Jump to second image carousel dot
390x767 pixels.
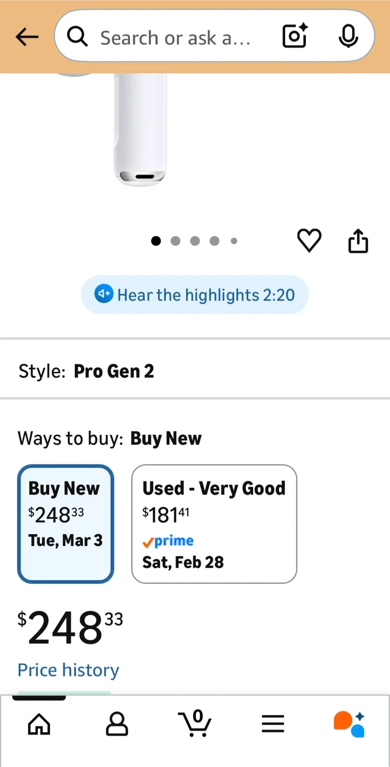pyautogui.click(x=176, y=241)
